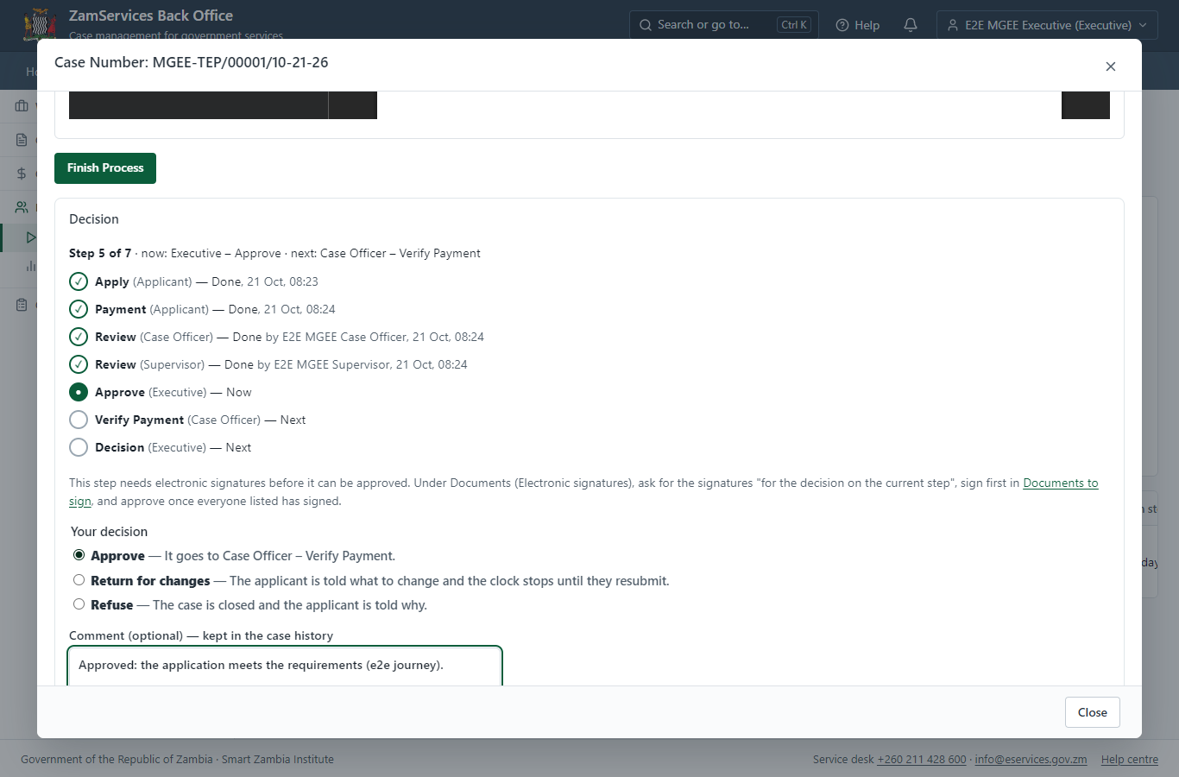Select the Return for changes option
Viewport: 1179px width, 777px height.
click(x=79, y=580)
